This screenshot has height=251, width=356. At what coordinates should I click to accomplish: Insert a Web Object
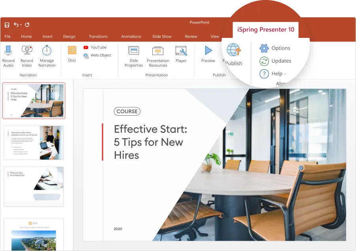[x=96, y=55]
